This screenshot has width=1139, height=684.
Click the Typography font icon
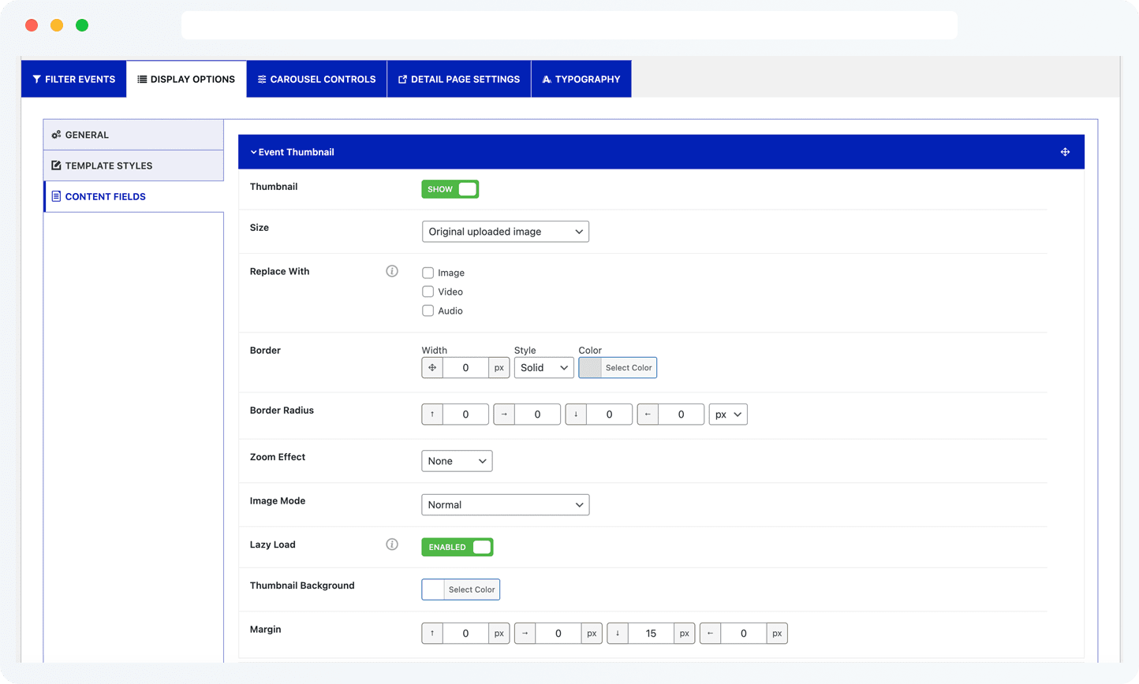coord(547,79)
